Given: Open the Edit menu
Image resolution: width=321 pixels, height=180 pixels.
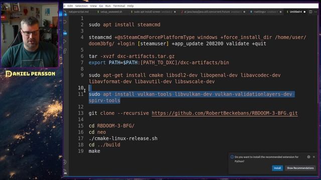Looking at the screenshot, I should point(70,6).
